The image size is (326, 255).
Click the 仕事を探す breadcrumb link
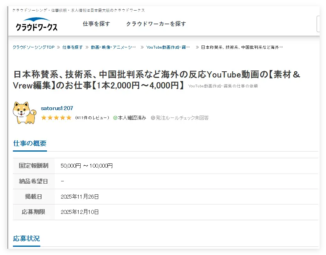(72, 47)
